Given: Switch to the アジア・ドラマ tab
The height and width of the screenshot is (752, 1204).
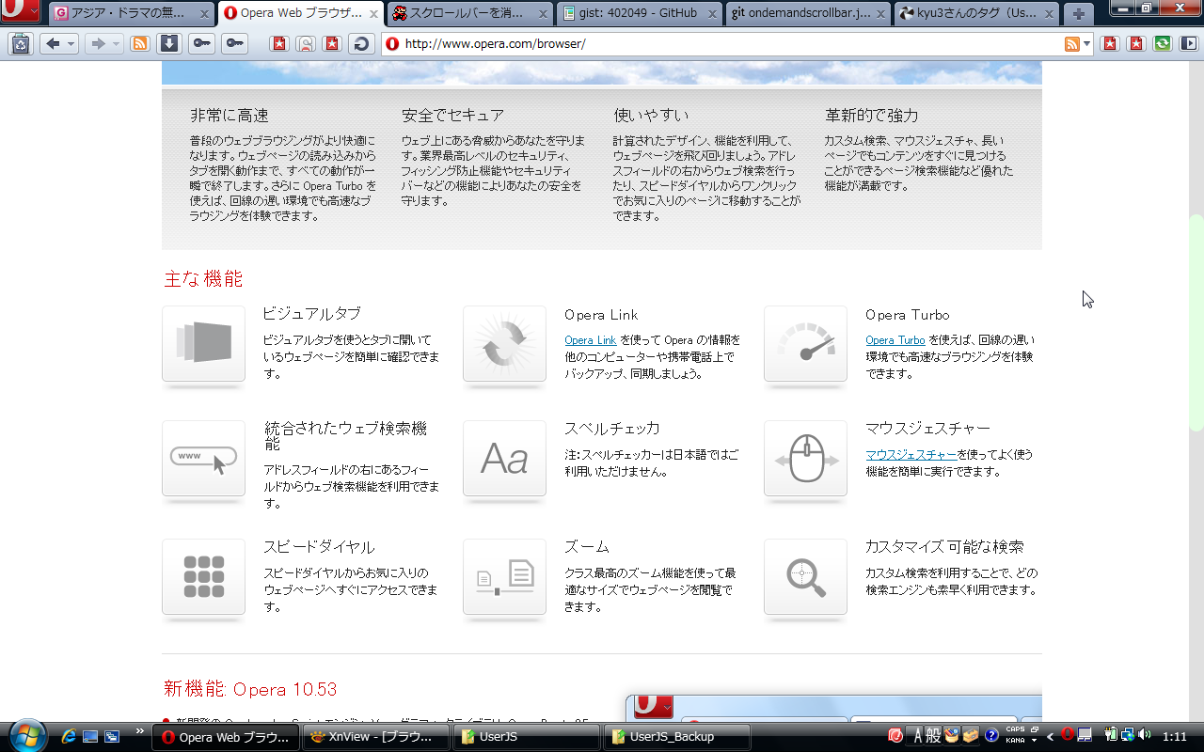Looking at the screenshot, I should (x=133, y=13).
